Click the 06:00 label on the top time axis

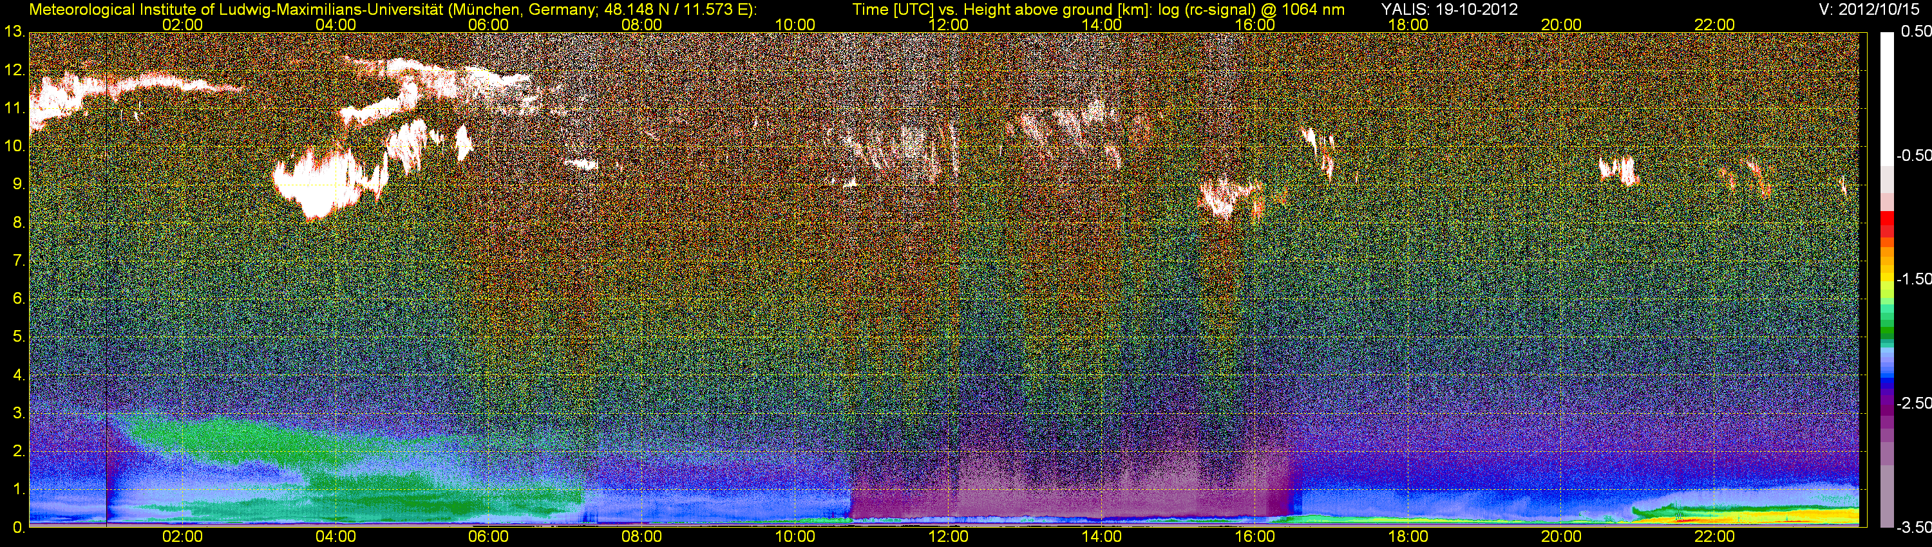click(x=488, y=24)
